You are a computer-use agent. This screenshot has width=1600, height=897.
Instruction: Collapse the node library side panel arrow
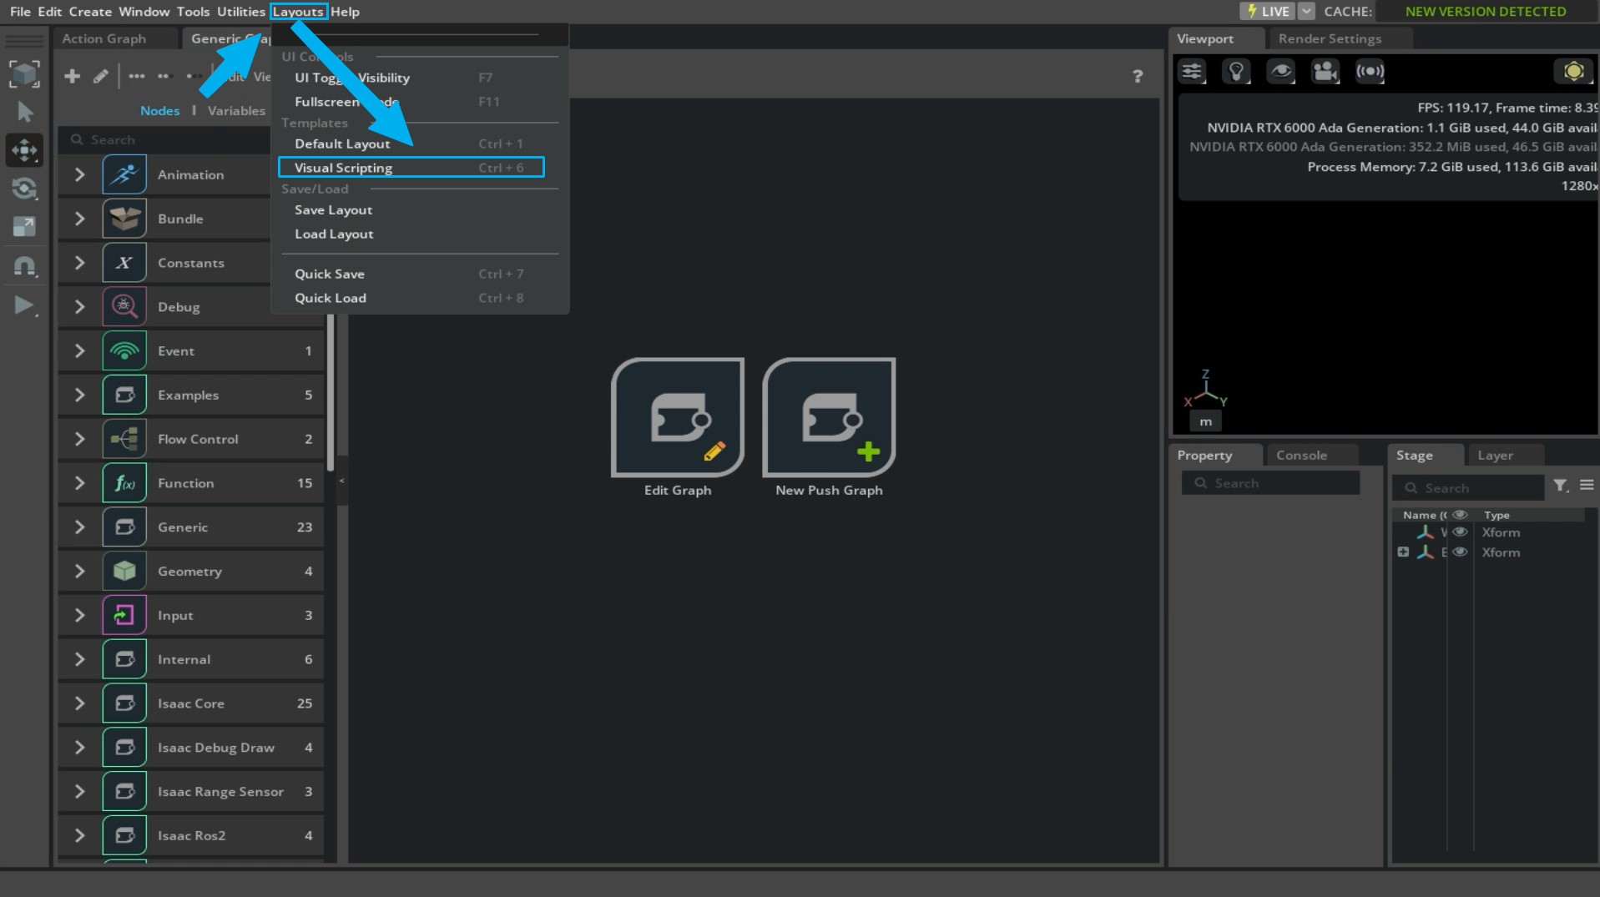tap(341, 481)
